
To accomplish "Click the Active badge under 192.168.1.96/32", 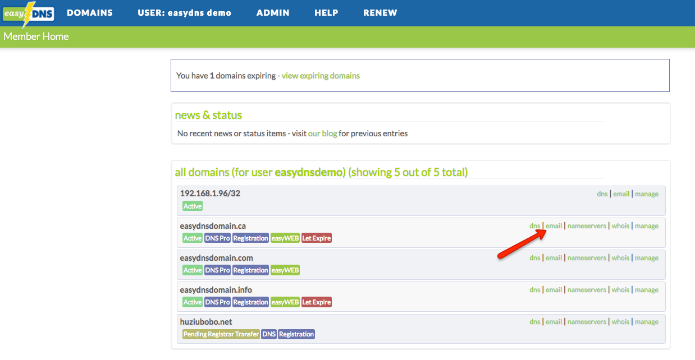I will click(193, 206).
